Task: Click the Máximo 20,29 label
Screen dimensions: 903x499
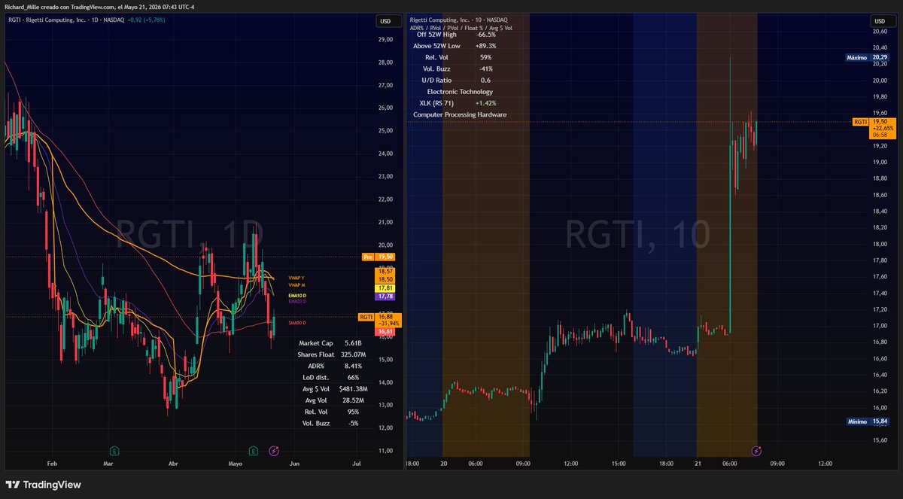Action: [868, 56]
